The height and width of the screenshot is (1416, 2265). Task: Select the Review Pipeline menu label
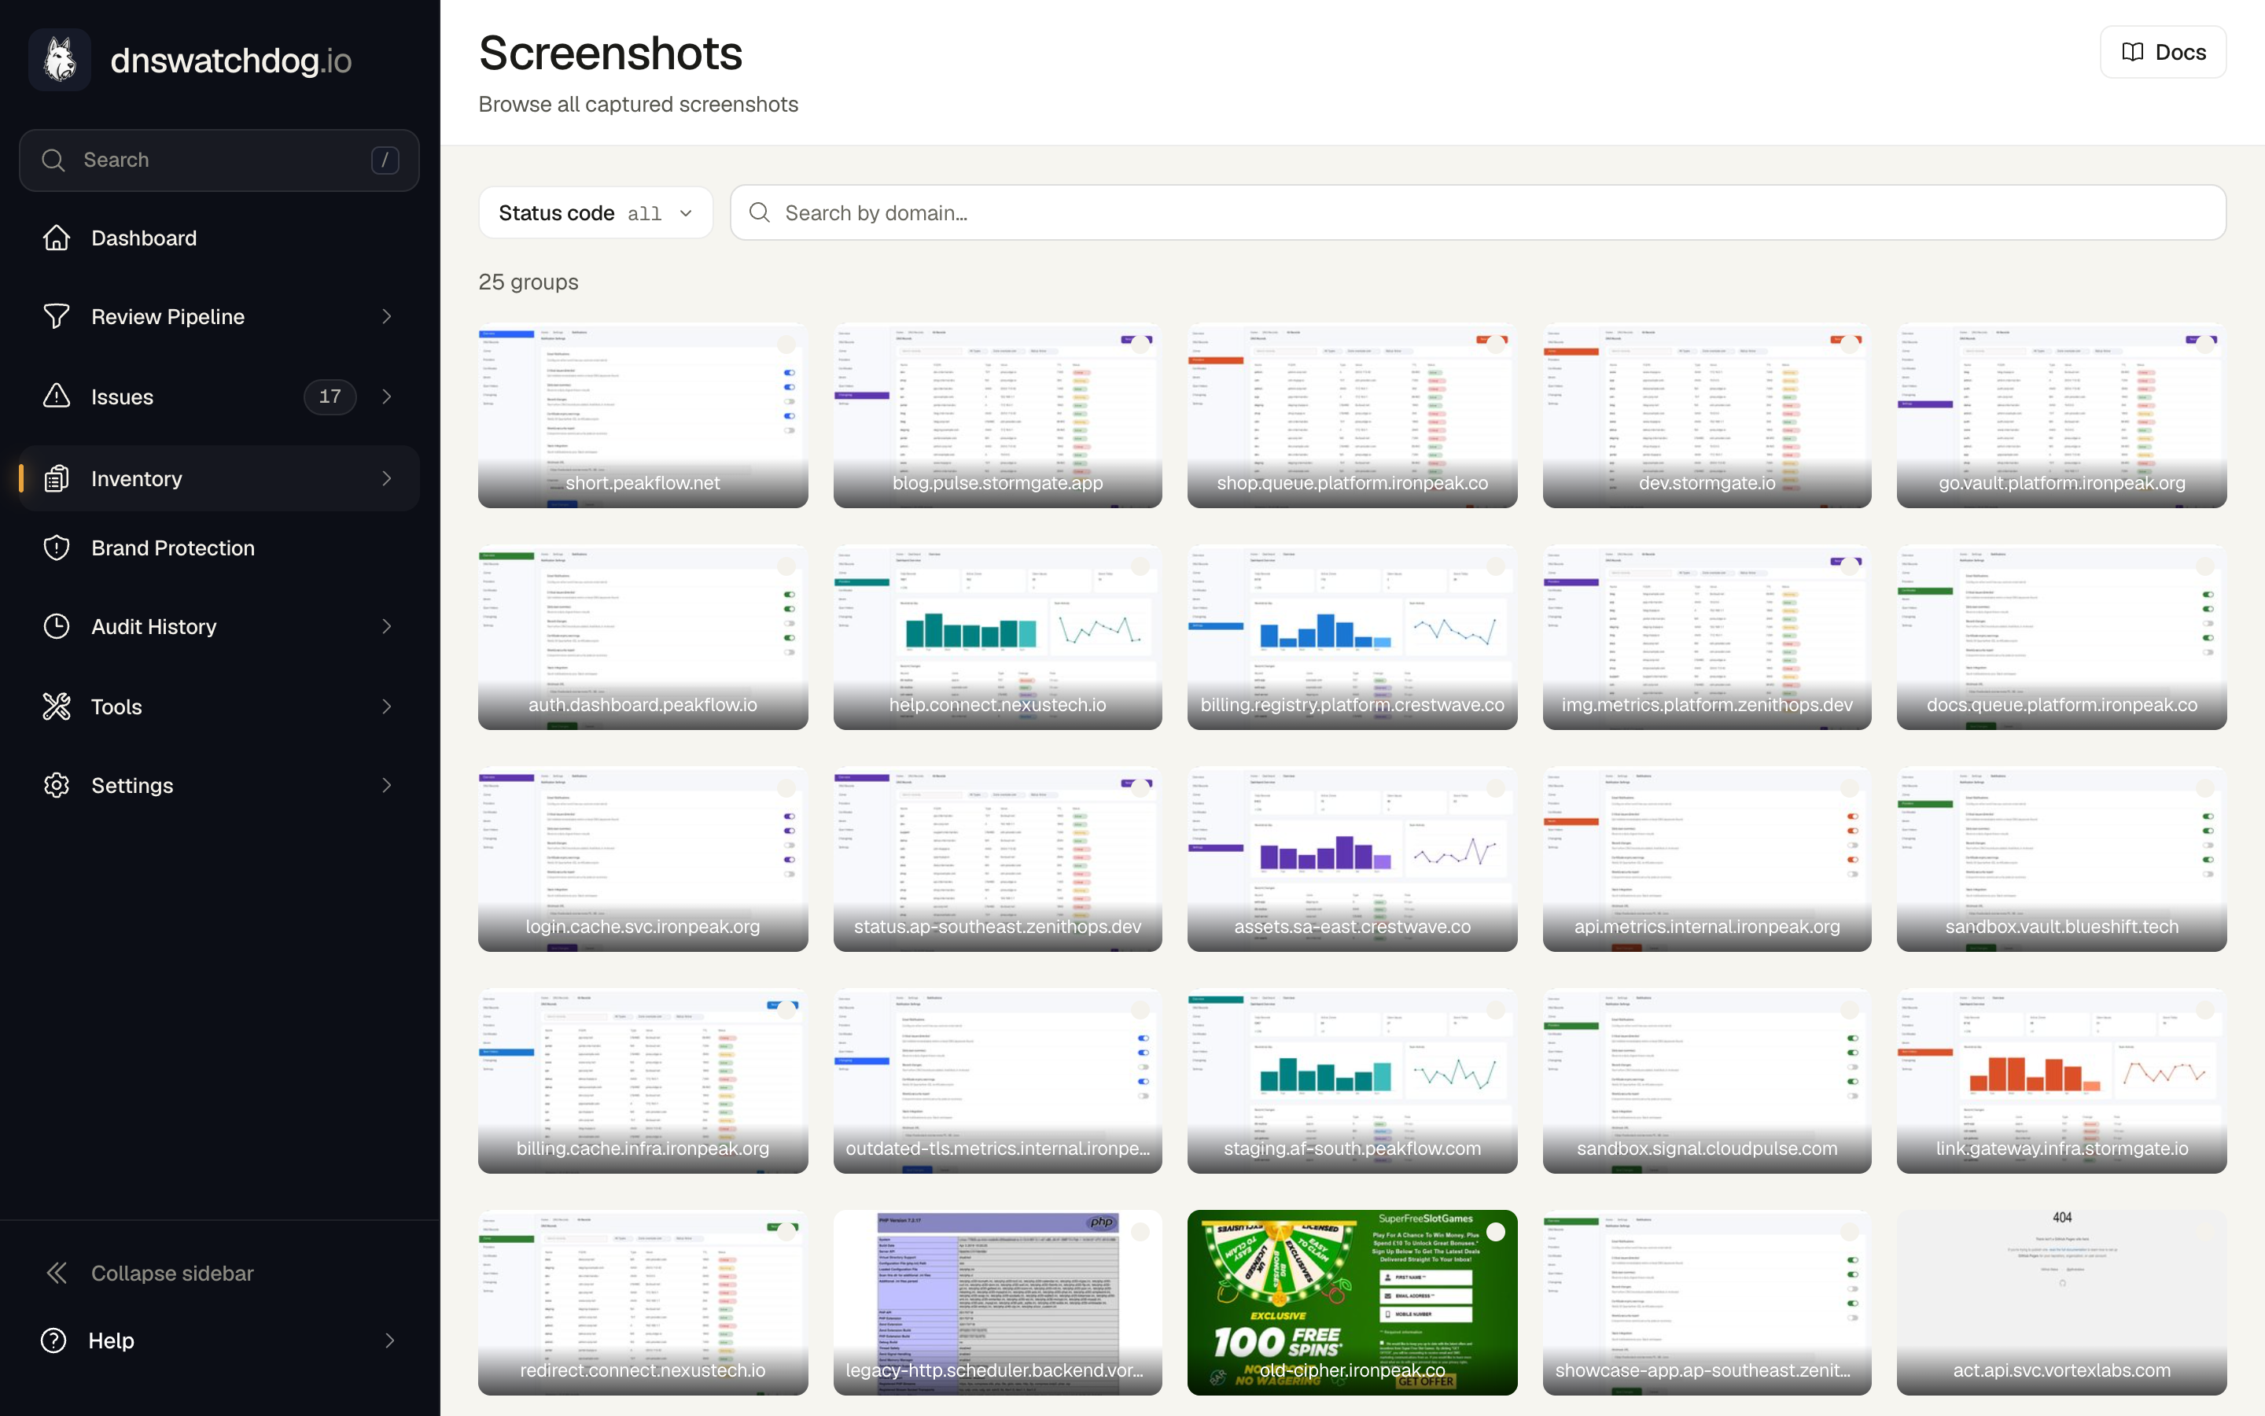168,316
